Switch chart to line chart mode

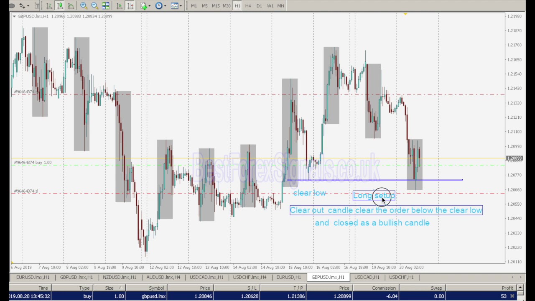pyautogui.click(x=71, y=5)
